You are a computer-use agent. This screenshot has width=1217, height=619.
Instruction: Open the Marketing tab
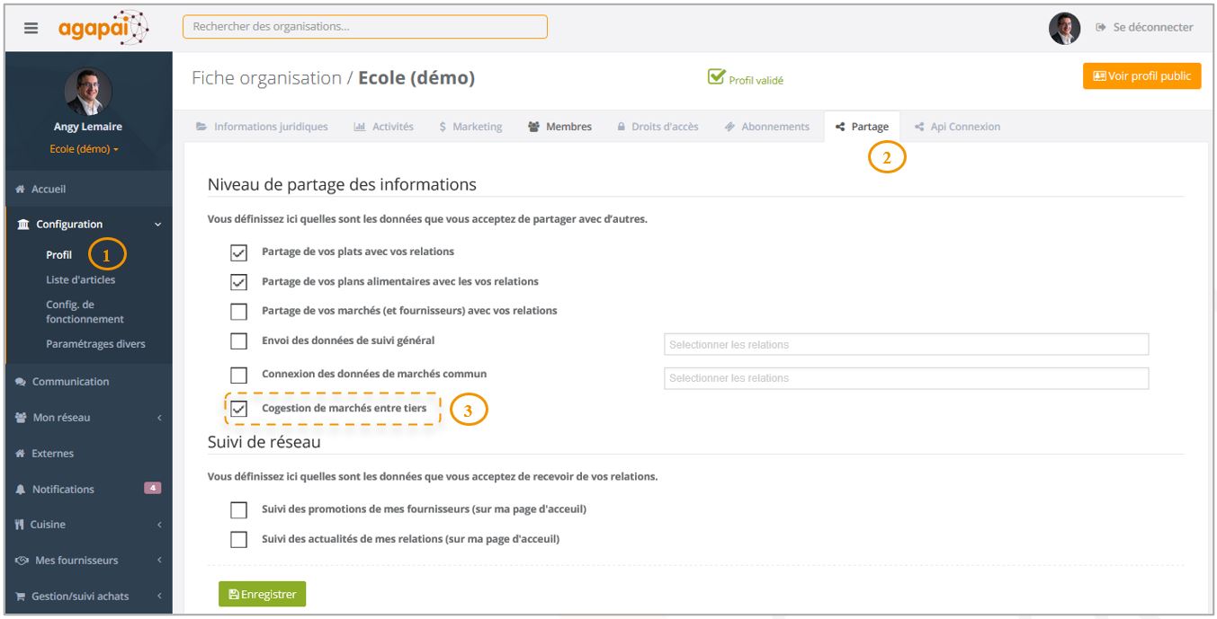click(470, 127)
